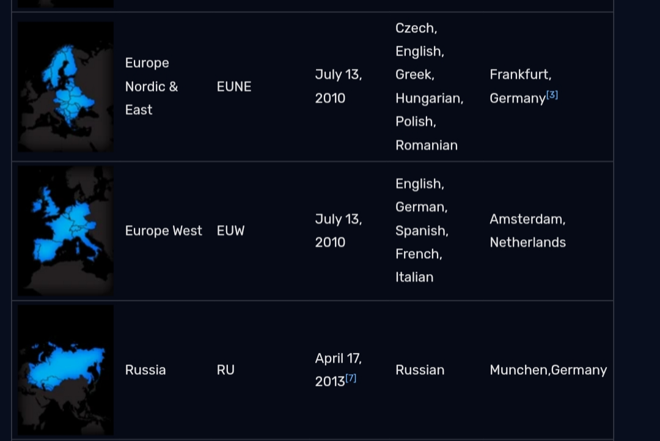660x441 pixels.
Task: Click the Munchen,Germany location cell
Action: click(548, 370)
